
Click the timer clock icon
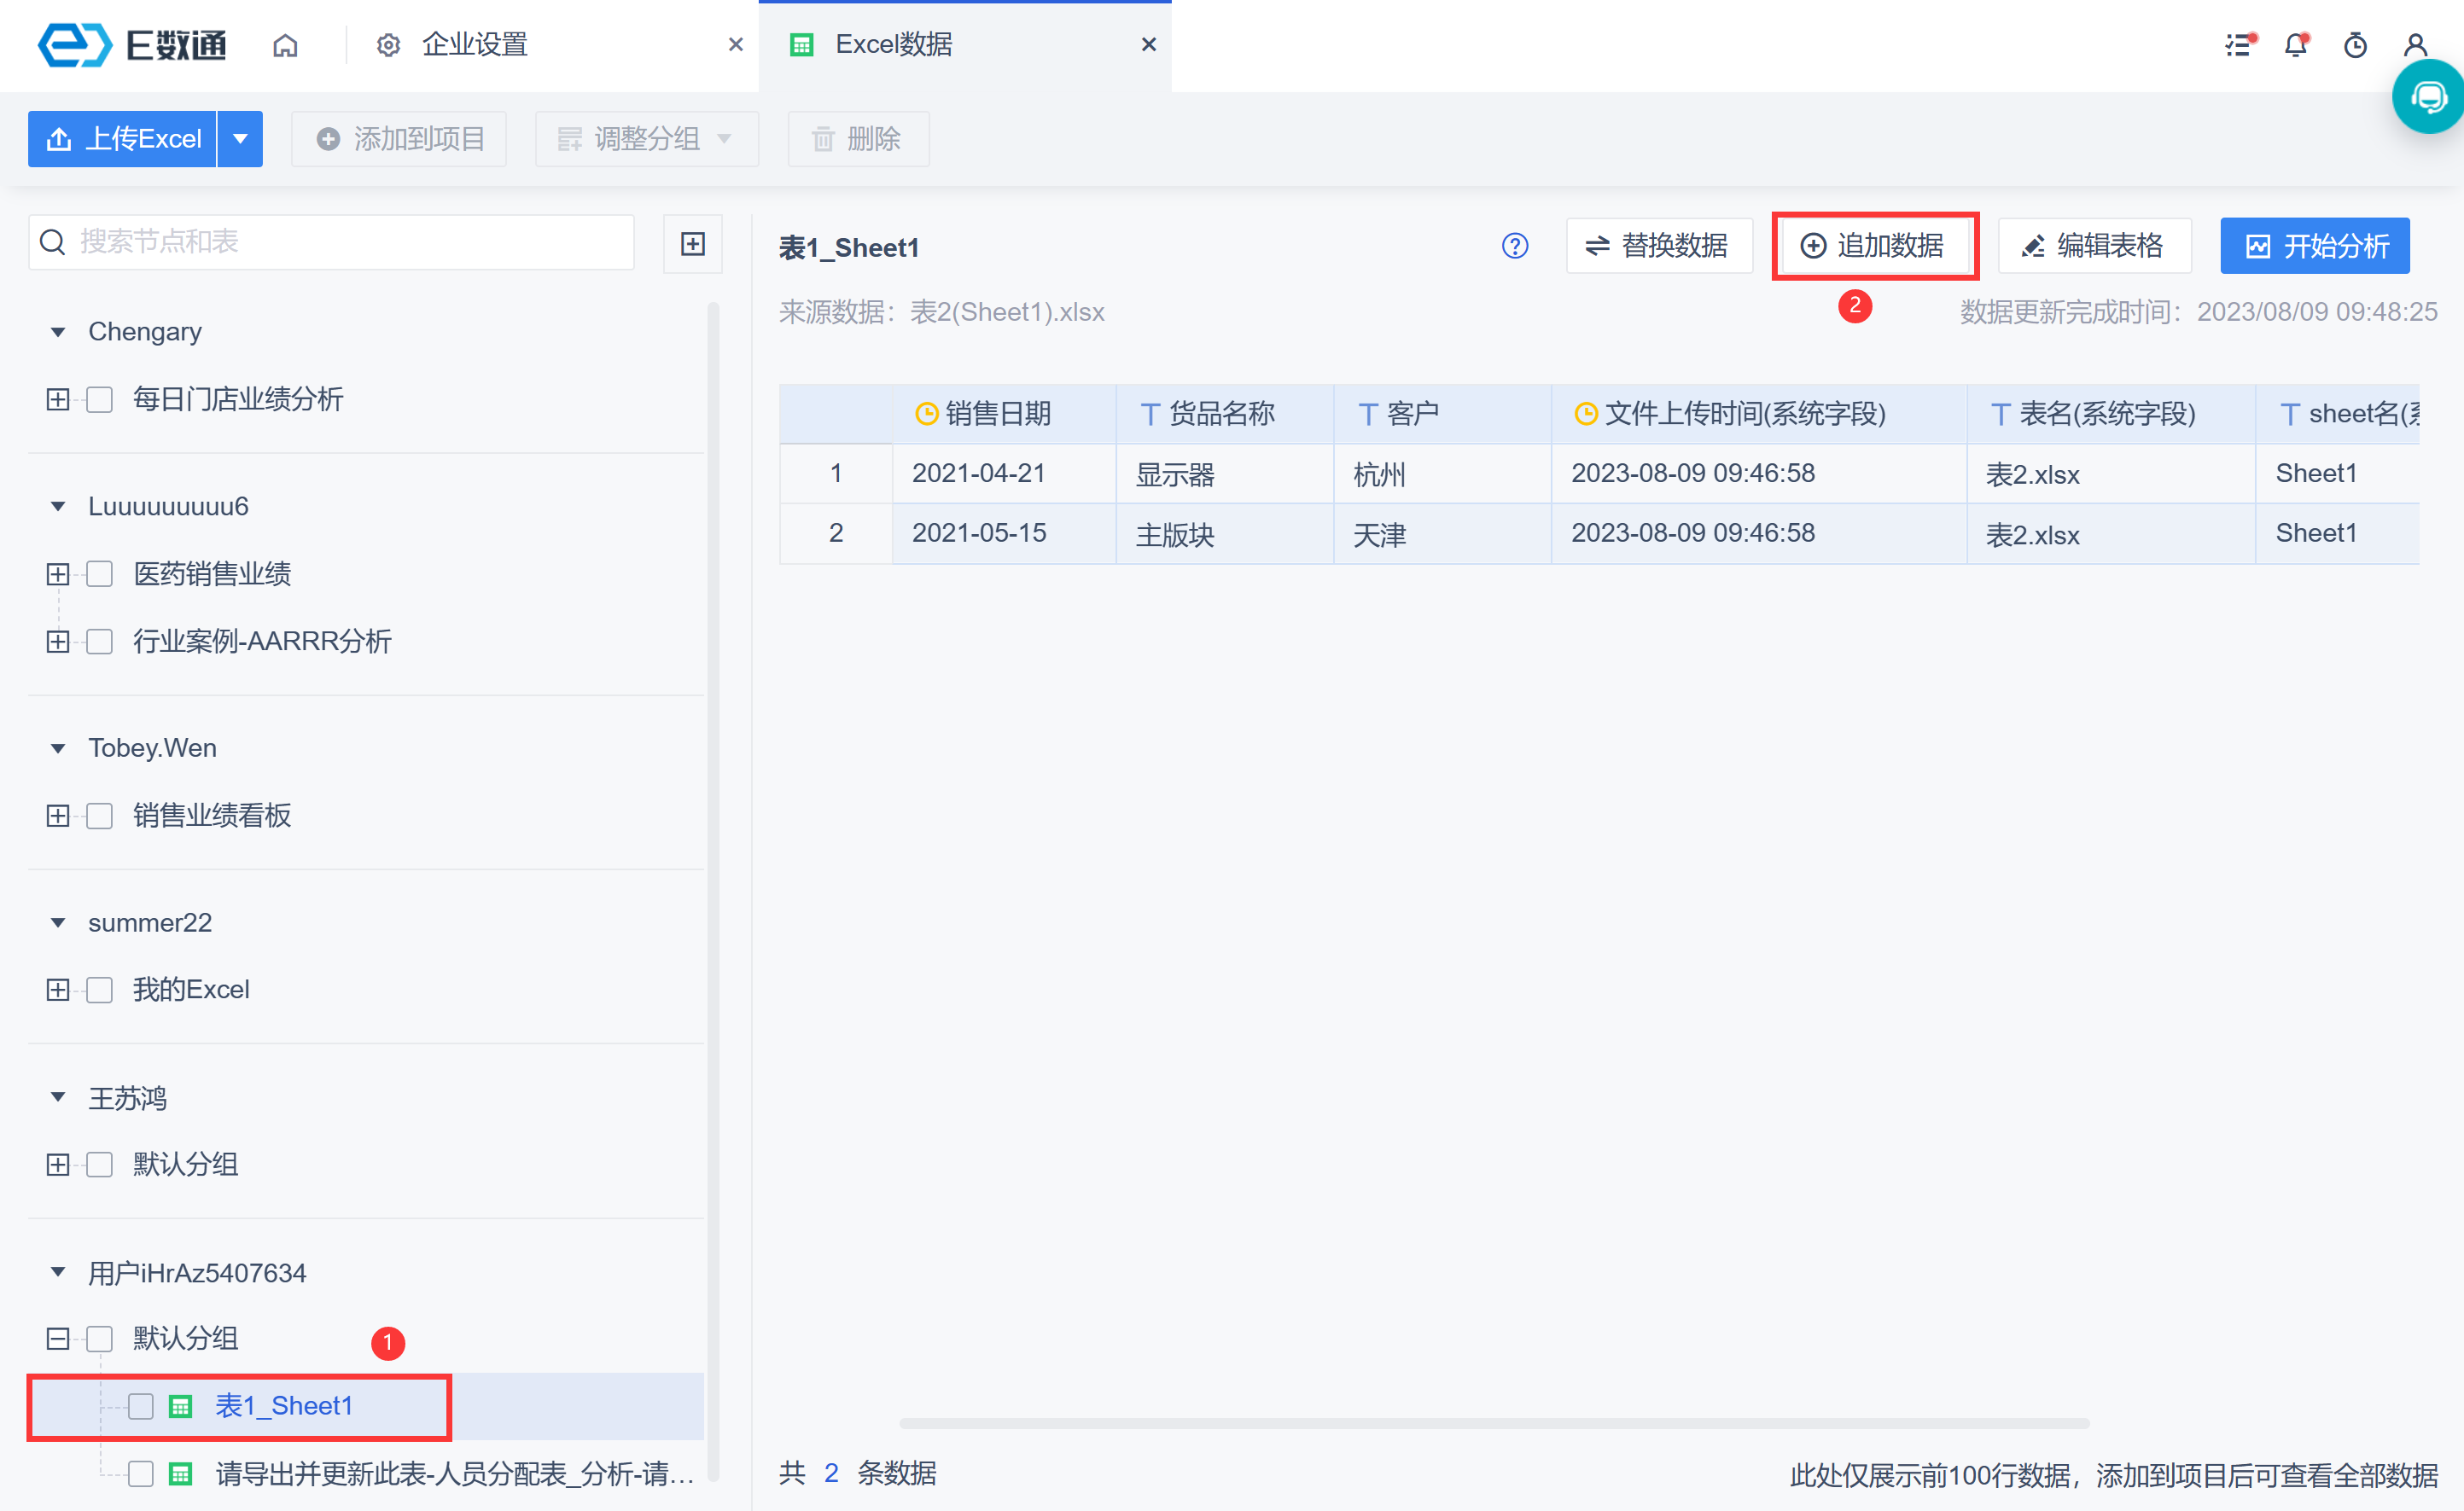click(2355, 45)
